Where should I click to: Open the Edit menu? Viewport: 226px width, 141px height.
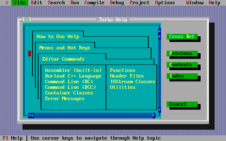pyautogui.click(x=36, y=3)
